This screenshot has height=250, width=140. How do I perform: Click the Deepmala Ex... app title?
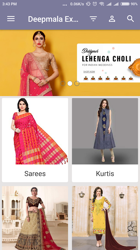53,19
